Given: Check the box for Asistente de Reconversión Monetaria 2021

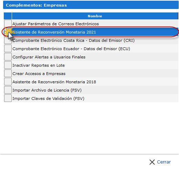Looking at the screenshot, I should 8,32.
